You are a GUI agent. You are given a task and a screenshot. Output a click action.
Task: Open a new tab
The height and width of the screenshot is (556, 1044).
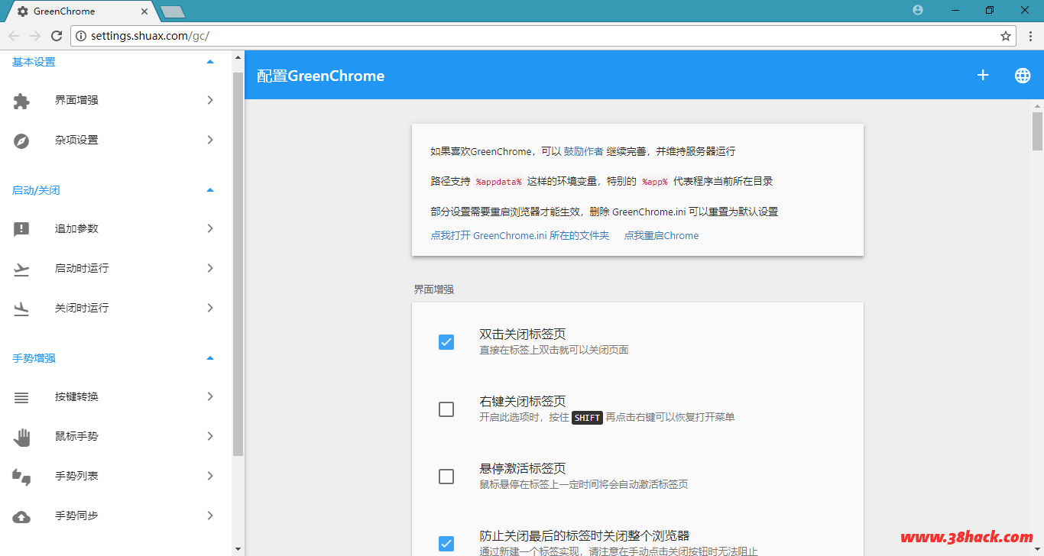[x=173, y=11]
